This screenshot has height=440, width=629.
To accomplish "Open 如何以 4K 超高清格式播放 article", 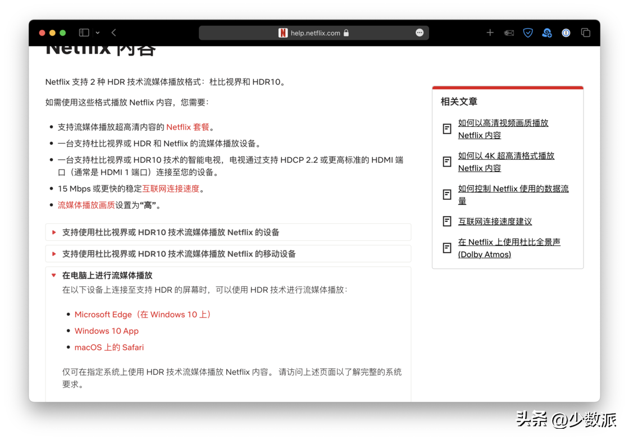I will (506, 162).
